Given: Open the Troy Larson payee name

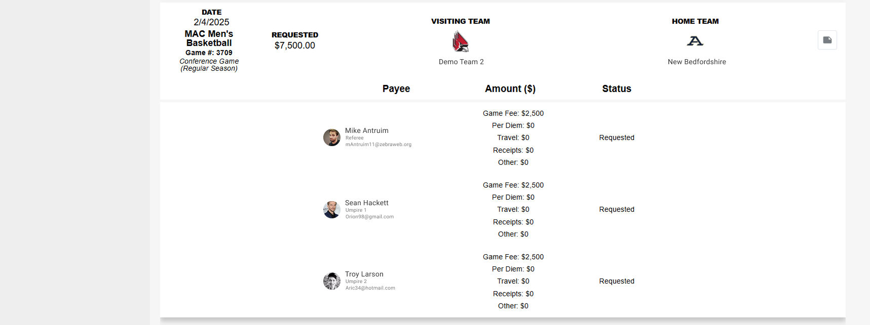Looking at the screenshot, I should click(364, 274).
